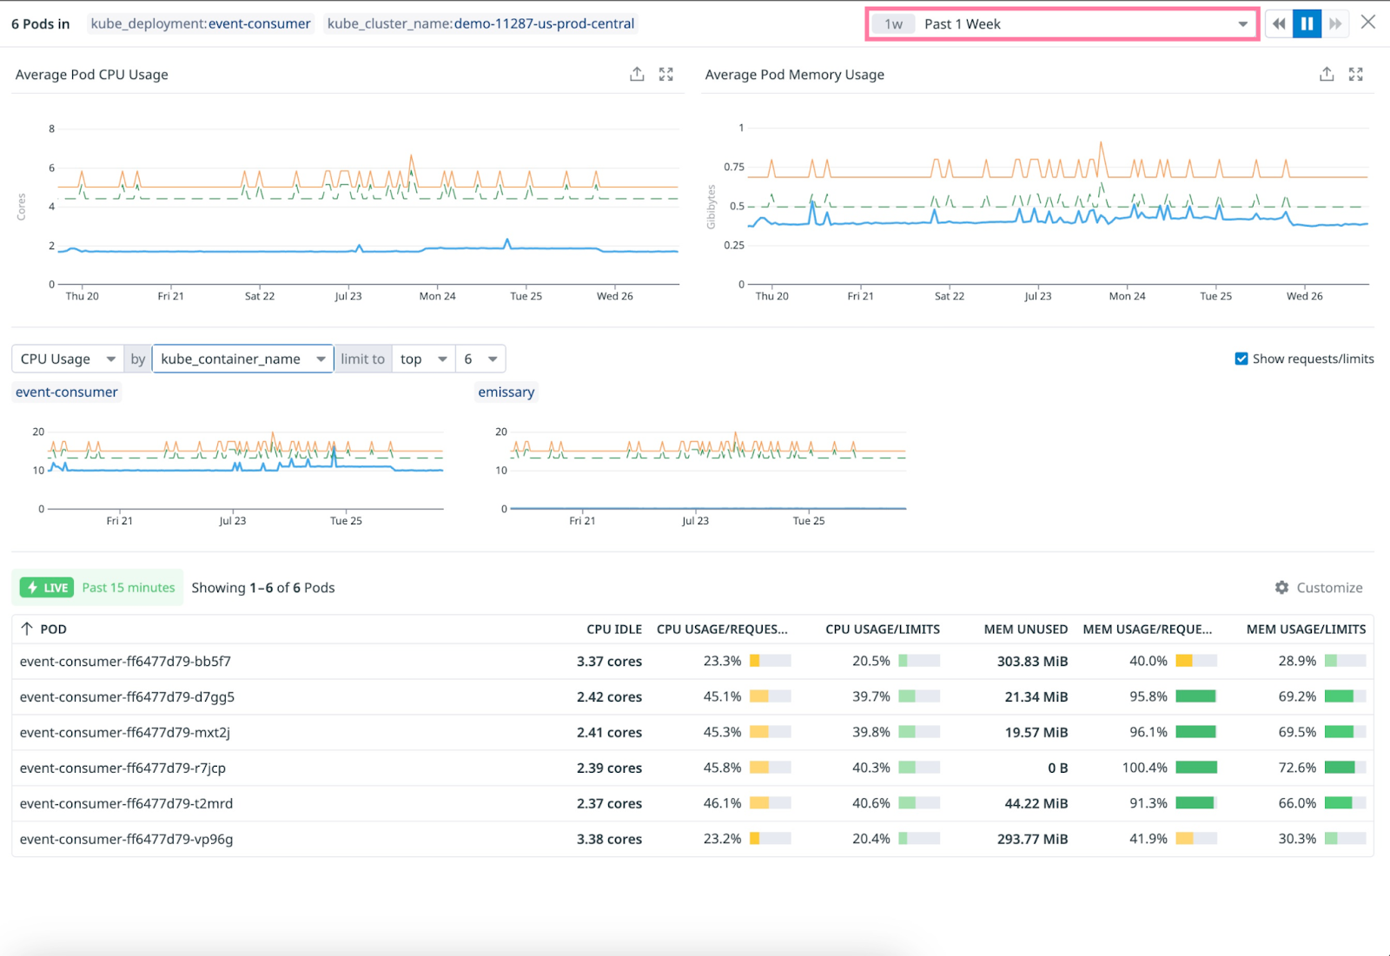Image resolution: width=1390 pixels, height=956 pixels.
Task: Change the top/bottom limit dropdown
Action: coord(423,359)
